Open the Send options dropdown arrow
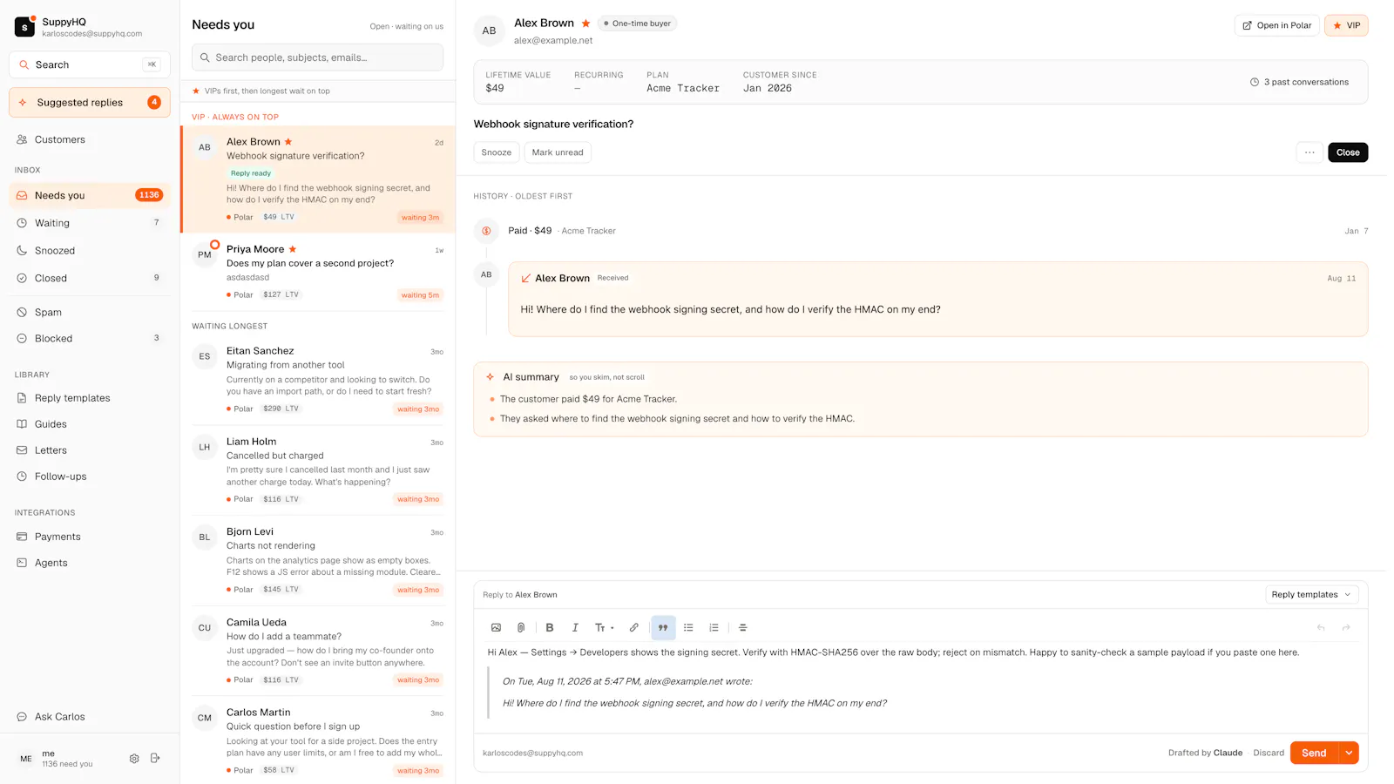Viewport: 1394px width, 784px height. [1349, 753]
